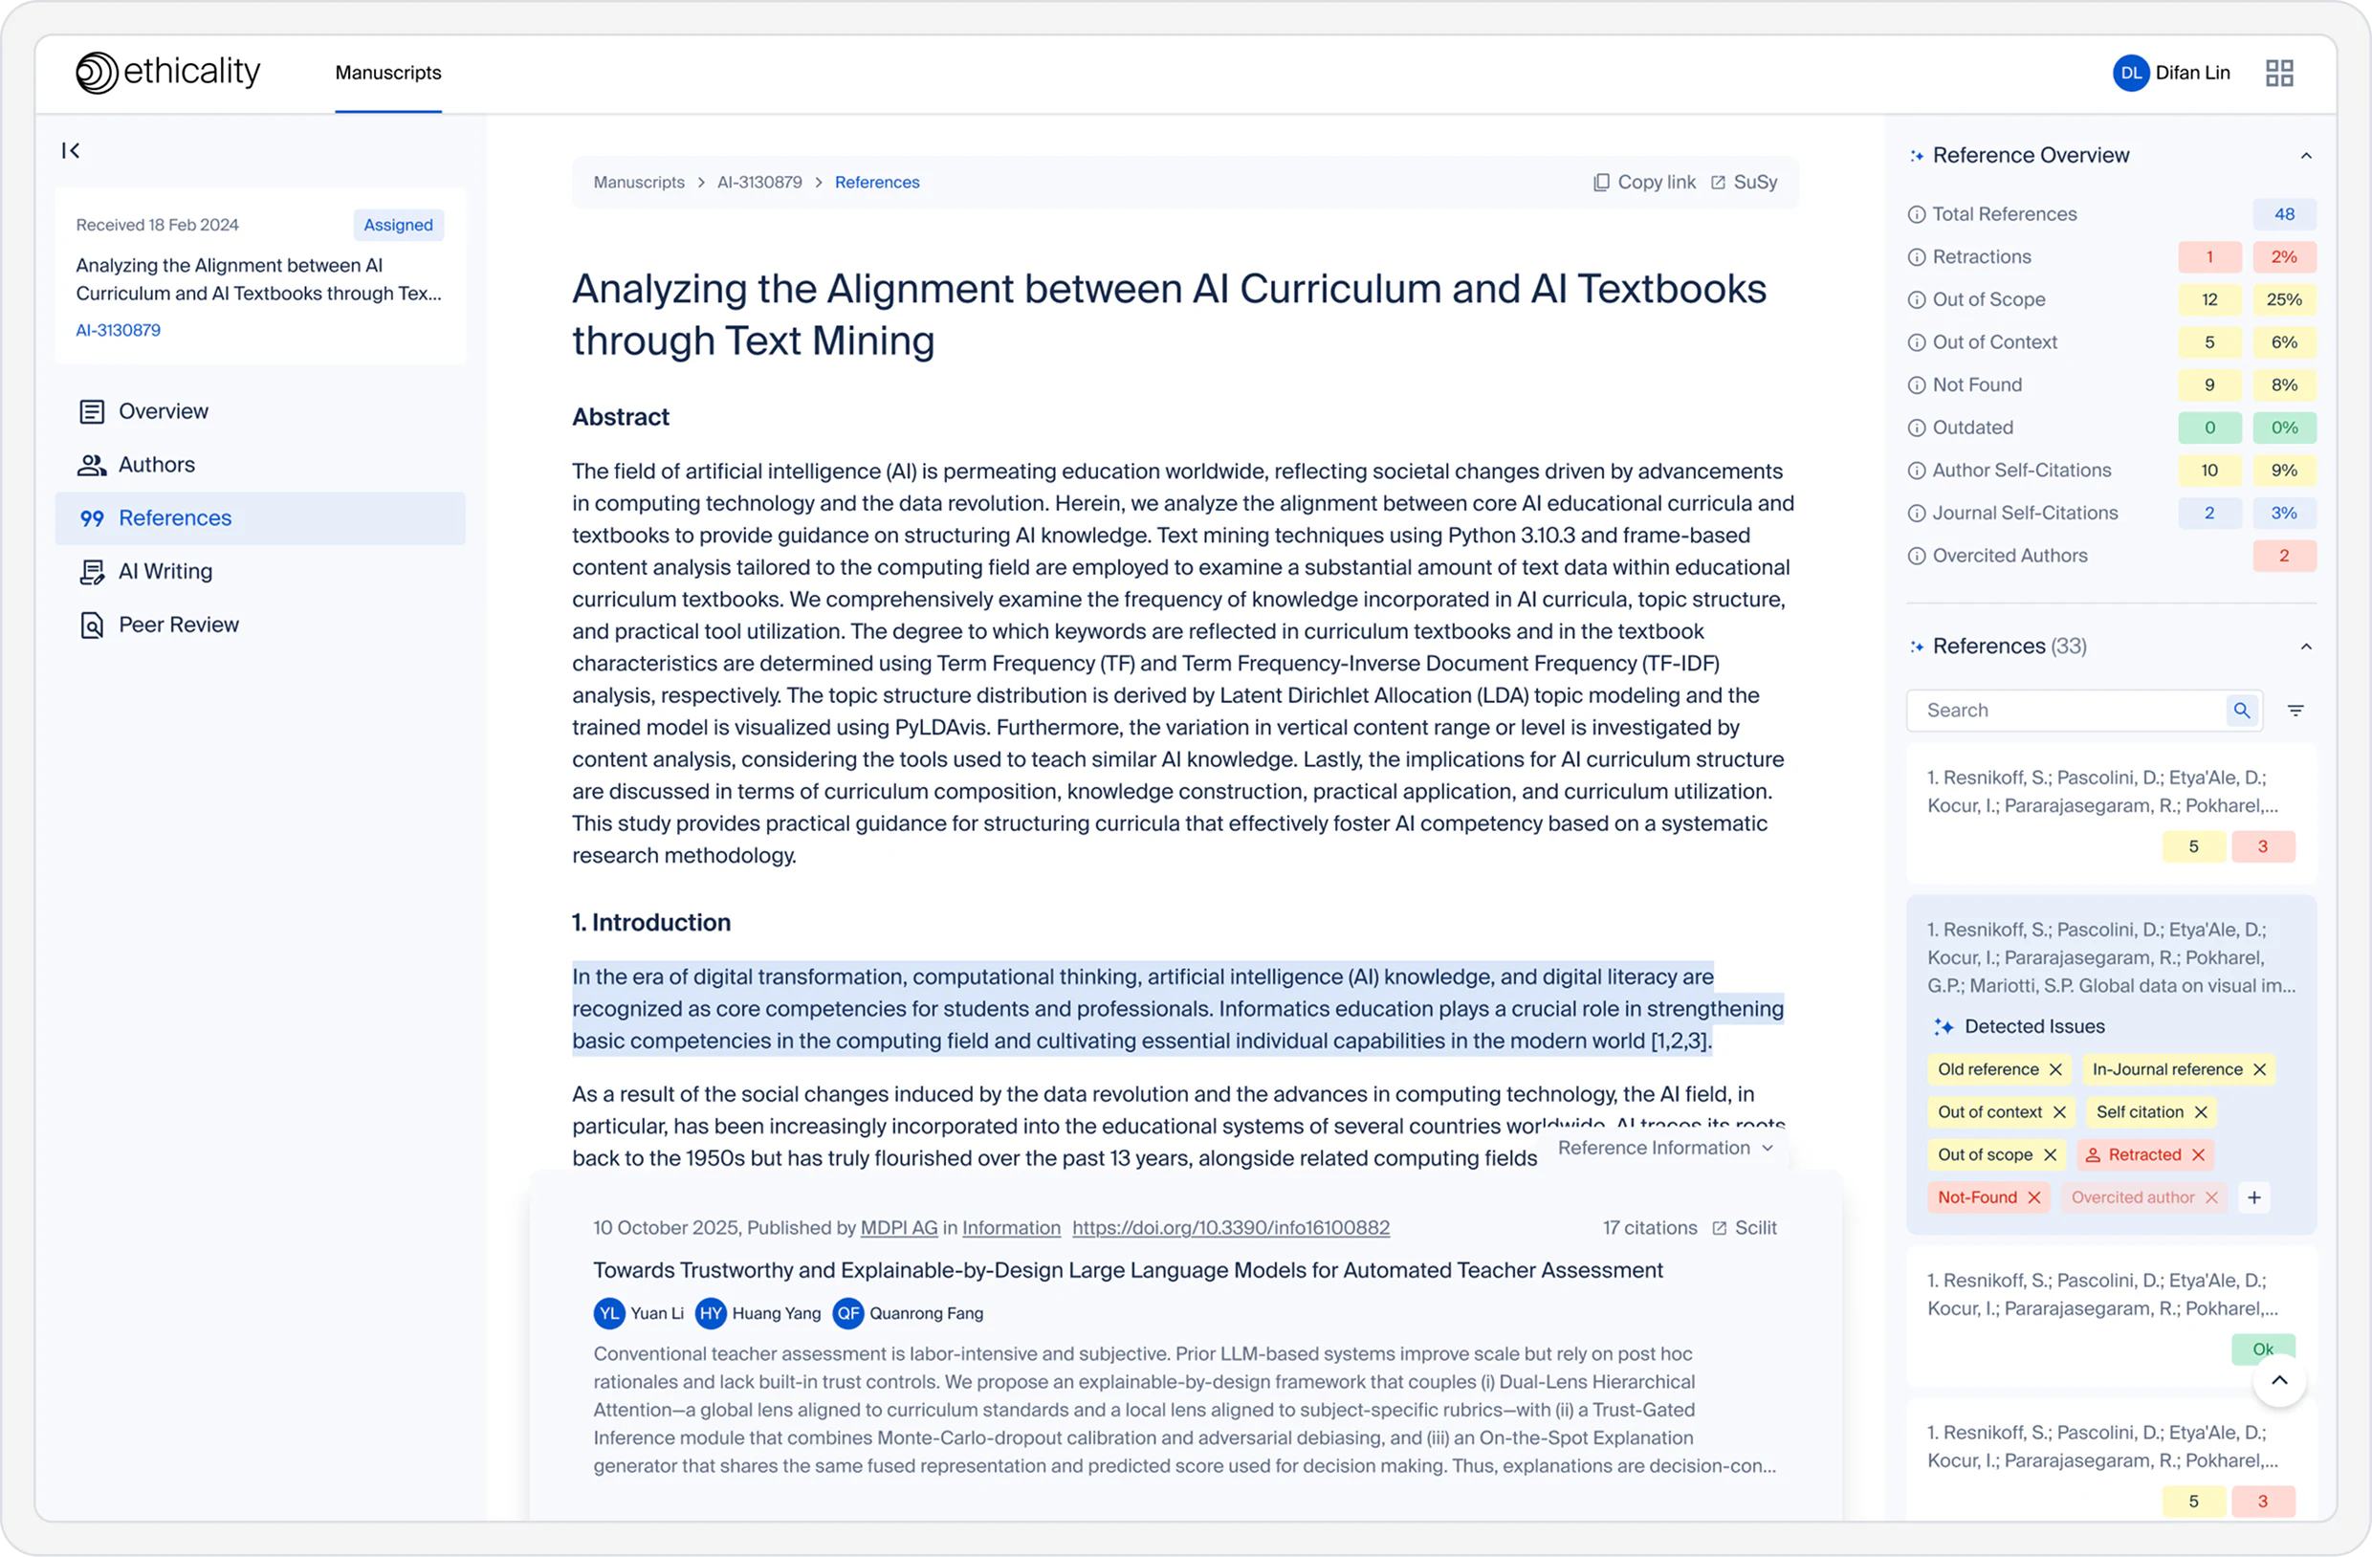Click the Out of Context info icon
The image size is (2372, 1557).
pyautogui.click(x=1917, y=343)
